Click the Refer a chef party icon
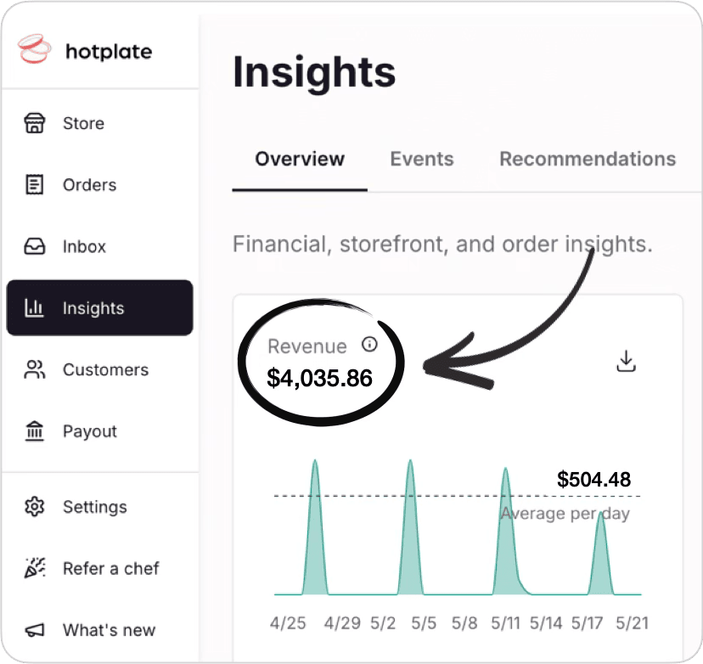This screenshot has width=703, height=664. coord(34,569)
